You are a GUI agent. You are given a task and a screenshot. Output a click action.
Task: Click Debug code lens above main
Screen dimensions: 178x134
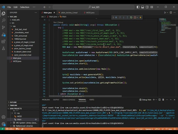[61, 22]
